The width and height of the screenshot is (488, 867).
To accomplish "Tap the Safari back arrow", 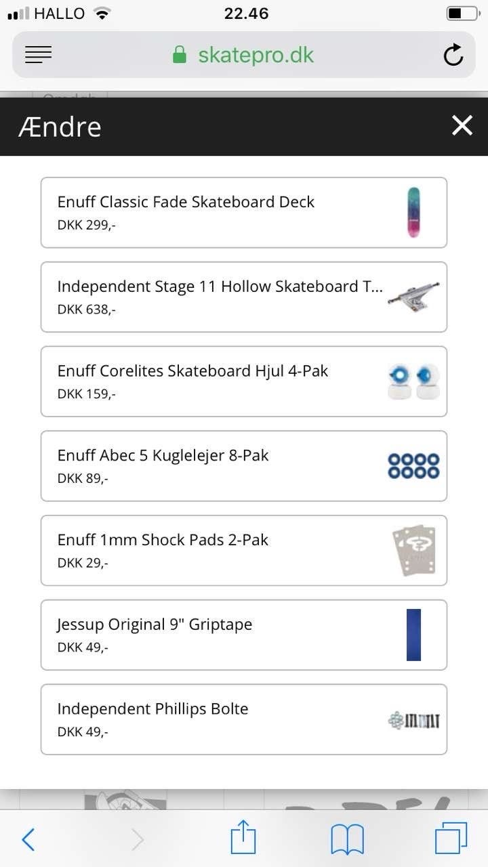I will [28, 840].
